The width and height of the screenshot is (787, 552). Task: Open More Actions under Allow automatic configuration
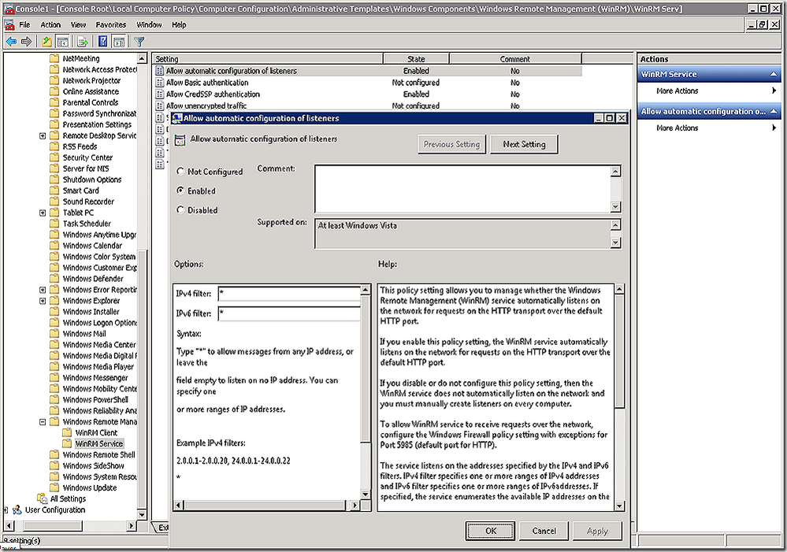click(677, 128)
